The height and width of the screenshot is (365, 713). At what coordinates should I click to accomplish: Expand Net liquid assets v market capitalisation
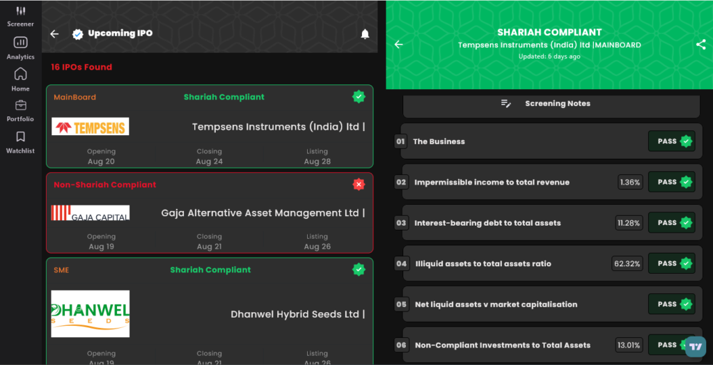[551, 304]
